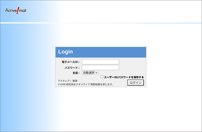Image resolution: width=202 pixels, height=132 pixels.
Task: Click the Login heading text
Action: coord(65,52)
